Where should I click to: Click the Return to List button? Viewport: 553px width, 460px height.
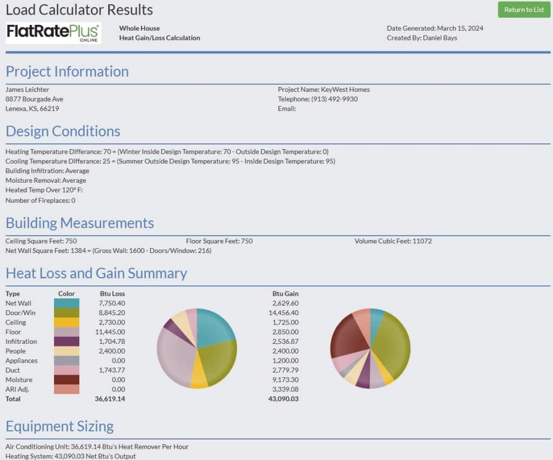(523, 10)
